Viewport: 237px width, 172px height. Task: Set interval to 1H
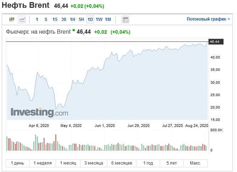73,20
